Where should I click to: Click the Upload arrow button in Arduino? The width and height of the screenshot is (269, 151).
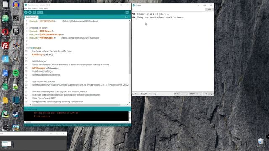tap(30, 12)
